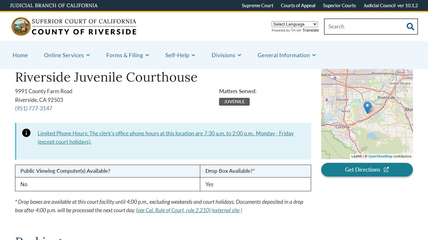Click the address line 9991 County Farm Road
Image resolution: width=428 pixels, height=240 pixels.
click(44, 91)
